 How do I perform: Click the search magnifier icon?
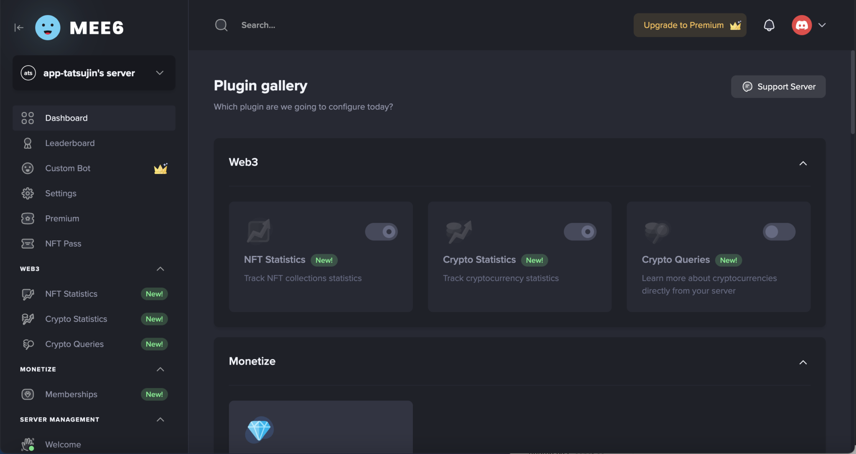tap(221, 25)
